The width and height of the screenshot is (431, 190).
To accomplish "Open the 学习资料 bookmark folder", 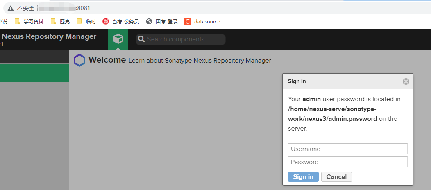I will point(29,22).
